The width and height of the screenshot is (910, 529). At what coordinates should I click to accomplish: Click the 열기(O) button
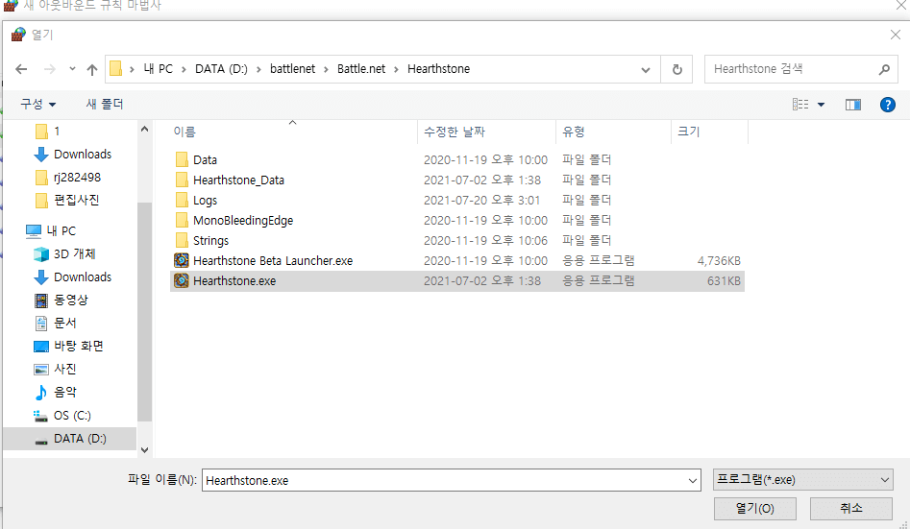[x=755, y=509]
